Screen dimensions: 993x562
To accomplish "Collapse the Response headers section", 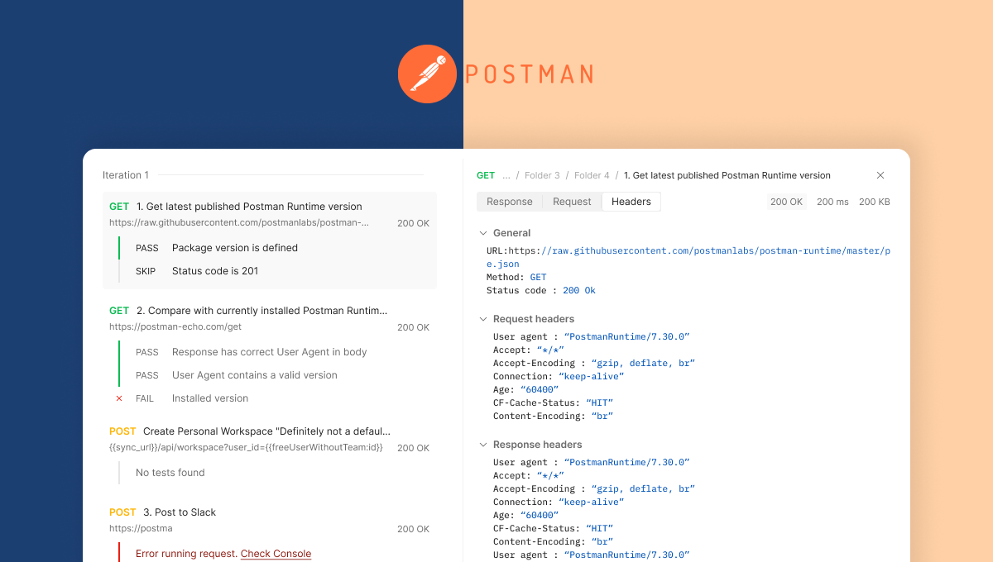I will pos(483,445).
